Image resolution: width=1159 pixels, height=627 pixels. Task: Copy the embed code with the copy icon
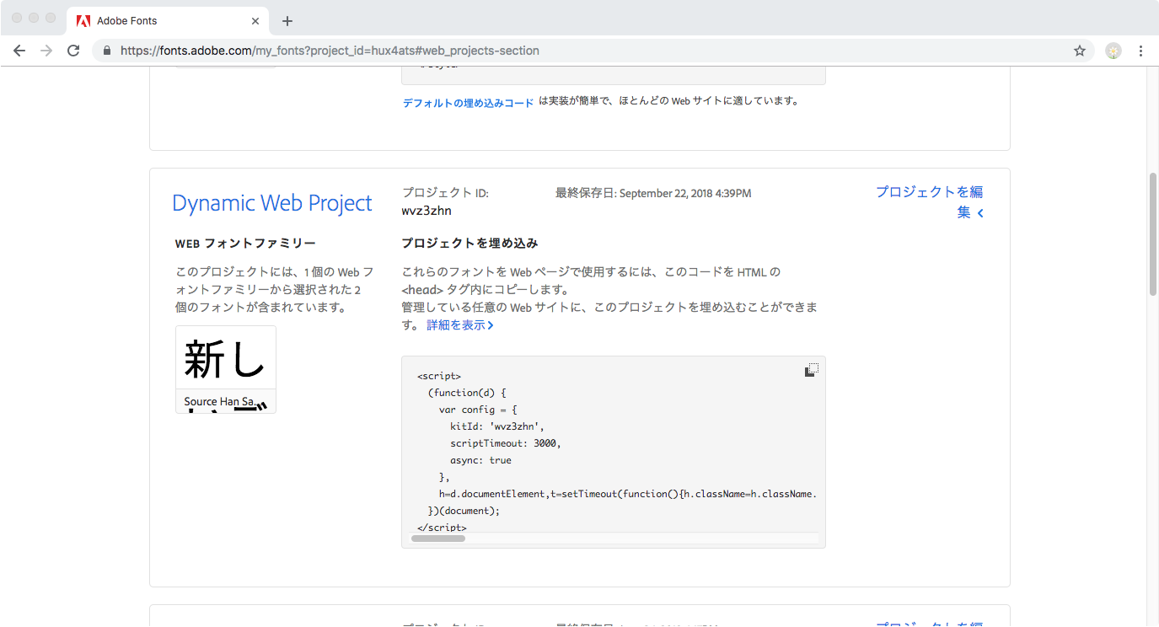[811, 370]
